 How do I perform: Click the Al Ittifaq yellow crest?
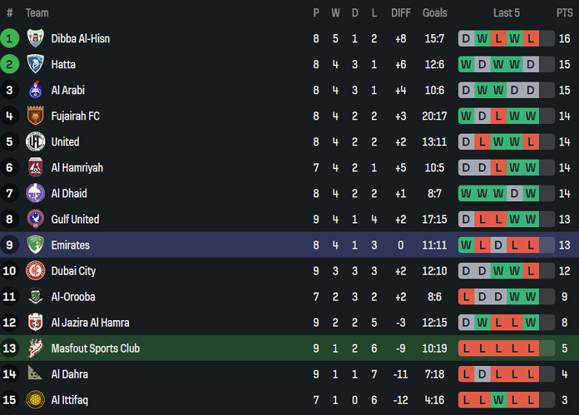coord(35,400)
